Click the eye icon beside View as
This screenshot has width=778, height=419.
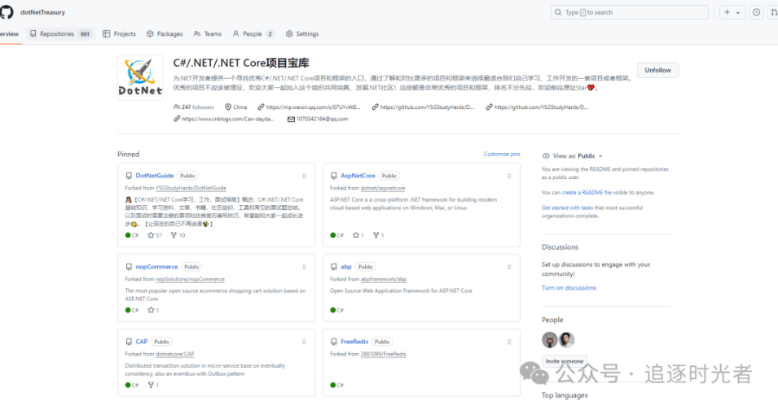546,155
